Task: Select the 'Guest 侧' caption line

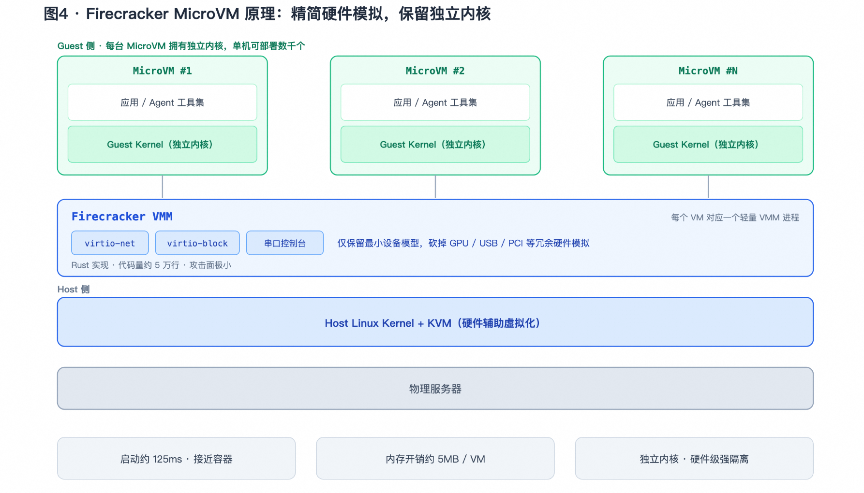Action: 181,46
